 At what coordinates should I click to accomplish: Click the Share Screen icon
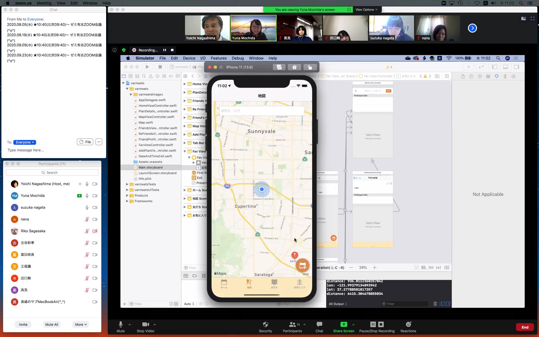pos(343,324)
